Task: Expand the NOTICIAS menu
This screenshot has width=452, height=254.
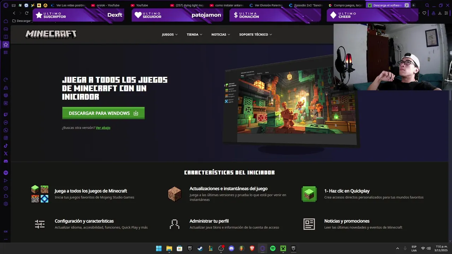Action: 221,35
